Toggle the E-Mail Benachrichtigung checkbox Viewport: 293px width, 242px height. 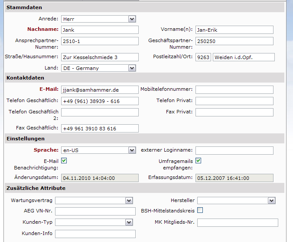point(64,161)
